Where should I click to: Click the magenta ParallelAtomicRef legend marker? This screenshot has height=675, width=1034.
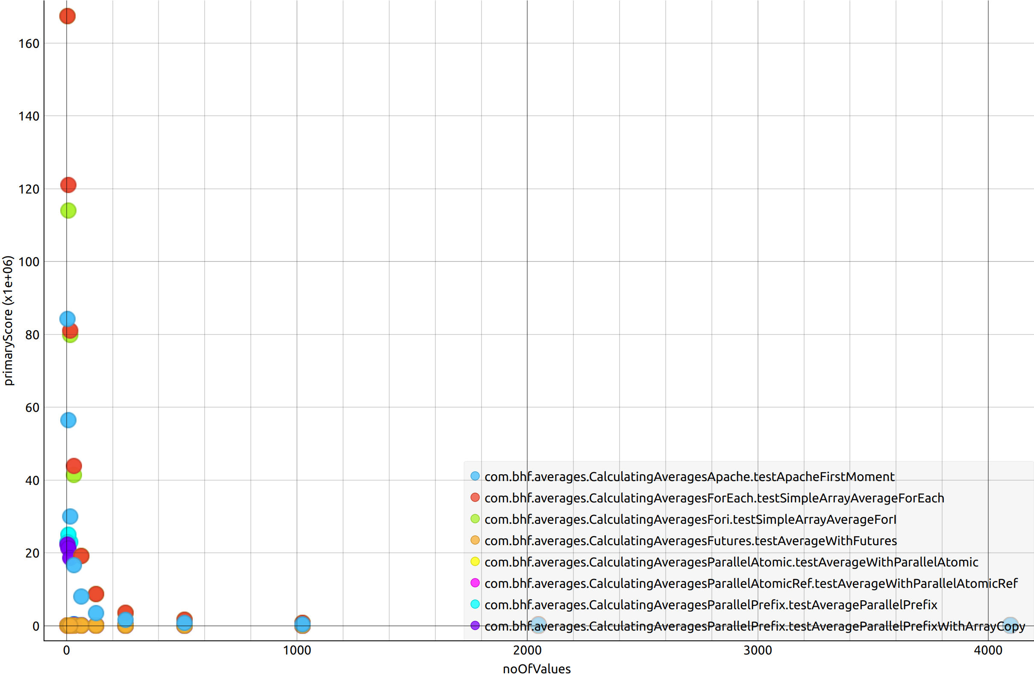tap(475, 583)
